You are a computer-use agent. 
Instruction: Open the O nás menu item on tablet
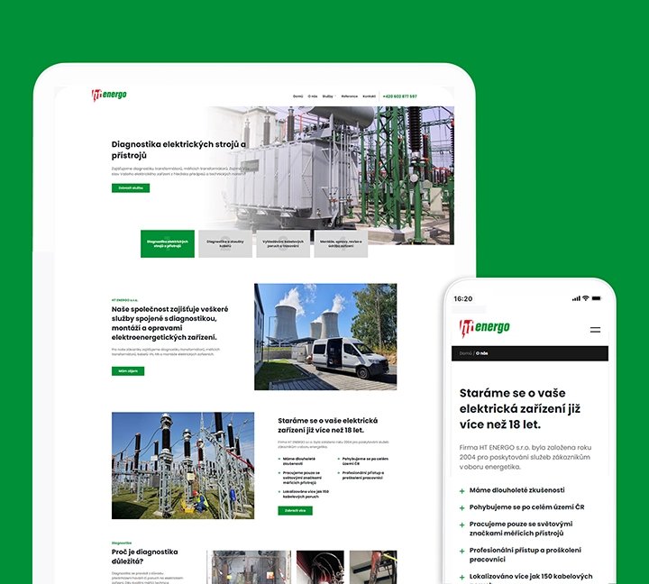pos(313,96)
